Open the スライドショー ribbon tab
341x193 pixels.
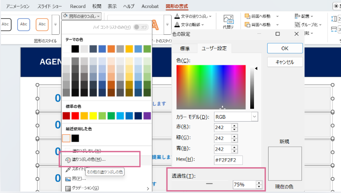49,6
